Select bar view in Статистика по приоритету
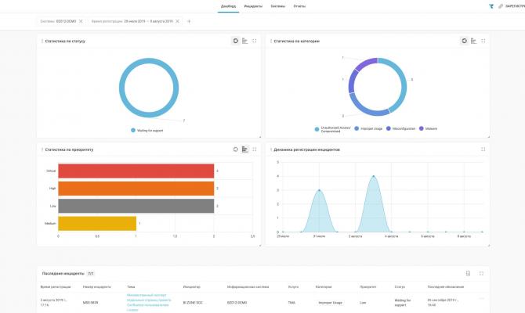This screenshot has height=313, width=525. click(245, 149)
